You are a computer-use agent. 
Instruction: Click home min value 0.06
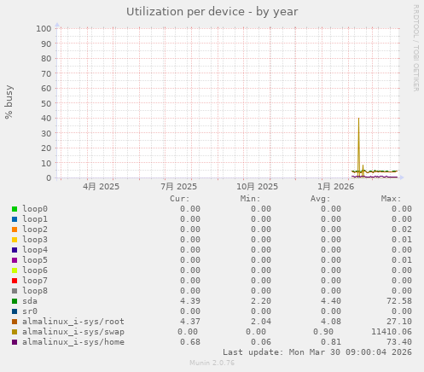(x=261, y=342)
